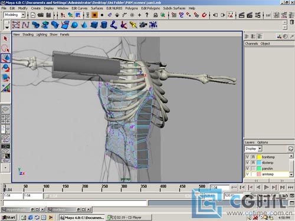This screenshot has width=295, height=221.
Task: Click the green panskin layer color swatch
Action: tap(259, 169)
